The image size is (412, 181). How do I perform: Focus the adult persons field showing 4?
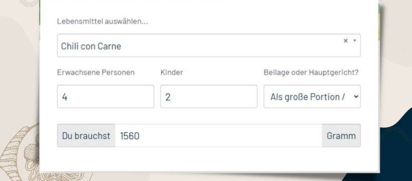[106, 97]
